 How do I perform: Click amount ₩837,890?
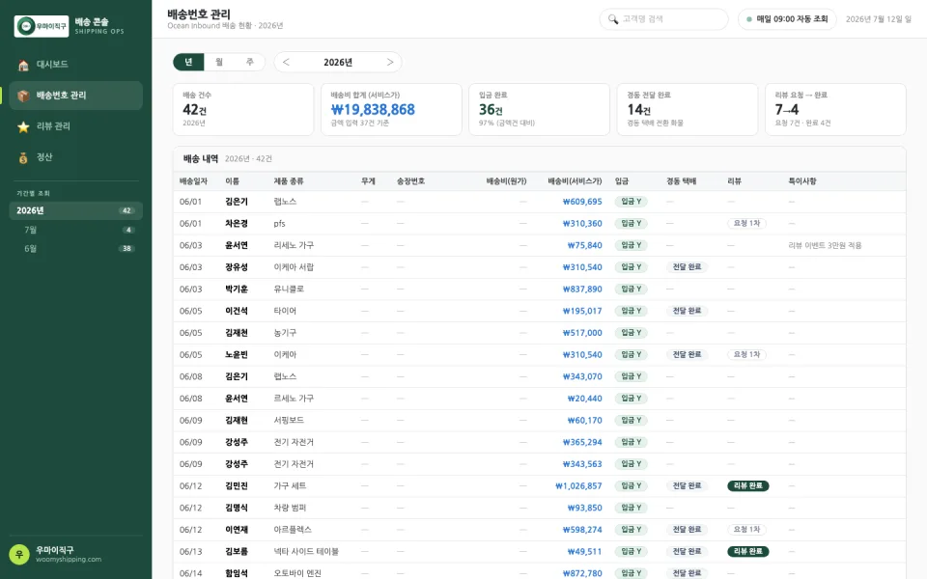pos(582,289)
